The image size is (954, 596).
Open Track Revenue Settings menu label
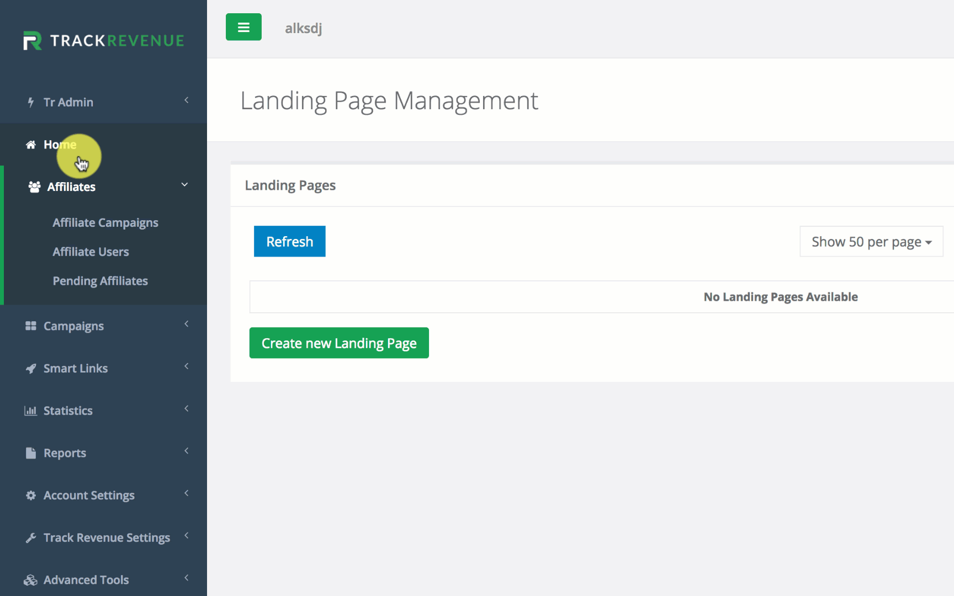point(107,538)
